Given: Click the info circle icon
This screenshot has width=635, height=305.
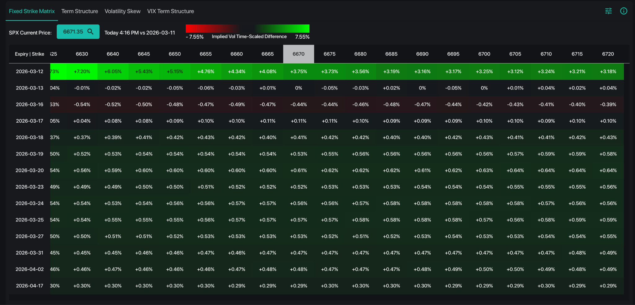Looking at the screenshot, I should [x=624, y=11].
